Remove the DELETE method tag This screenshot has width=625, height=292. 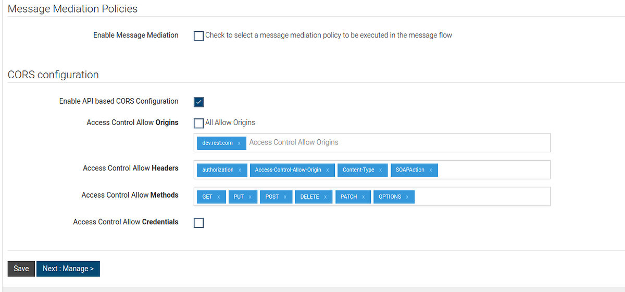pyautogui.click(x=325, y=197)
